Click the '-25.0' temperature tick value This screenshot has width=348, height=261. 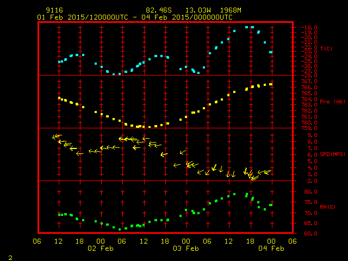[309, 61]
